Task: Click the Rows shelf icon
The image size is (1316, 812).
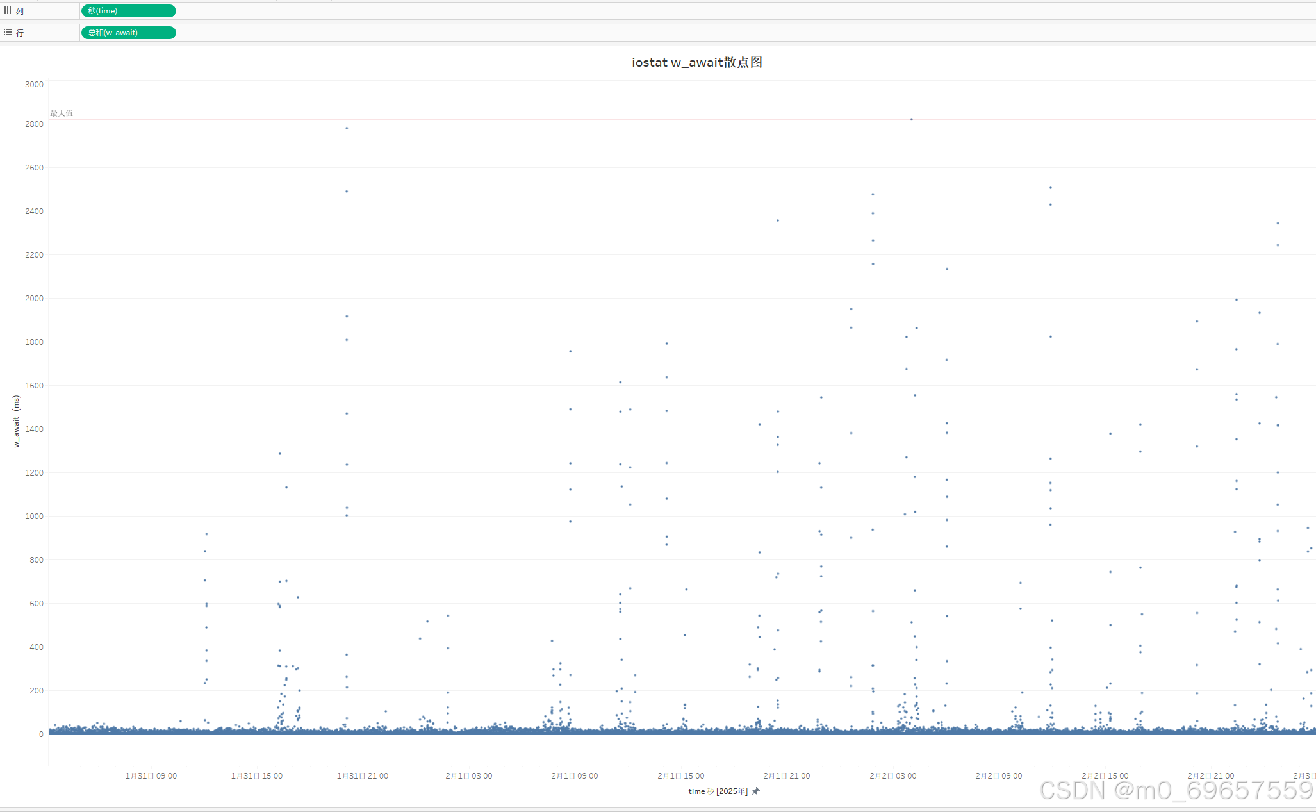Action: click(x=8, y=32)
